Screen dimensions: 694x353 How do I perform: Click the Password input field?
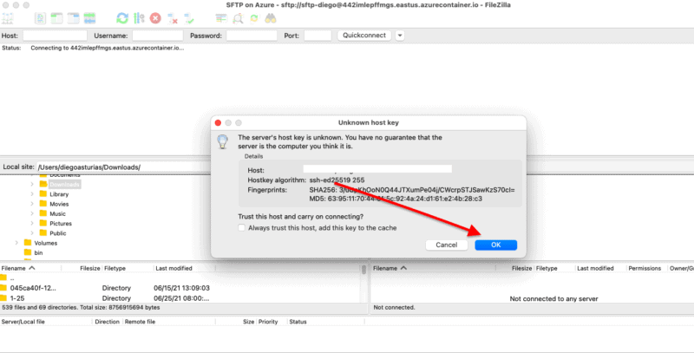pos(252,36)
